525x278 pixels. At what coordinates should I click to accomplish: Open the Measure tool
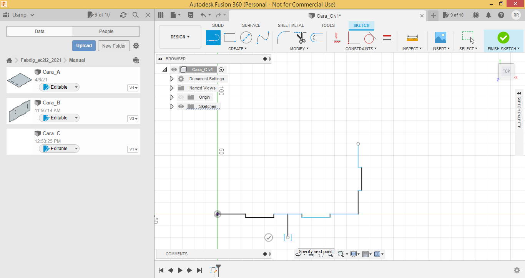pos(412,38)
